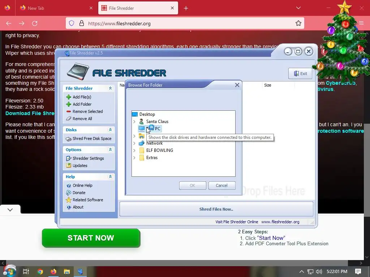Click the red minus icon beside Remove Selected

click(x=69, y=111)
